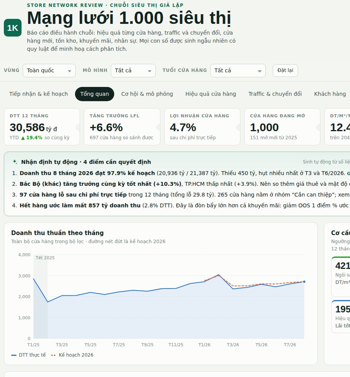Click the chart subtitle about đường nét đứt
Screen dimensions: 350x377
coord(88,242)
